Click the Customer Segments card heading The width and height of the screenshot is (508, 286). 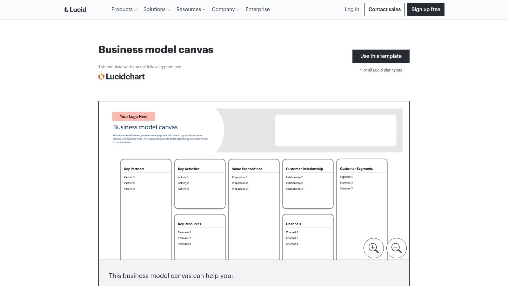(x=356, y=169)
